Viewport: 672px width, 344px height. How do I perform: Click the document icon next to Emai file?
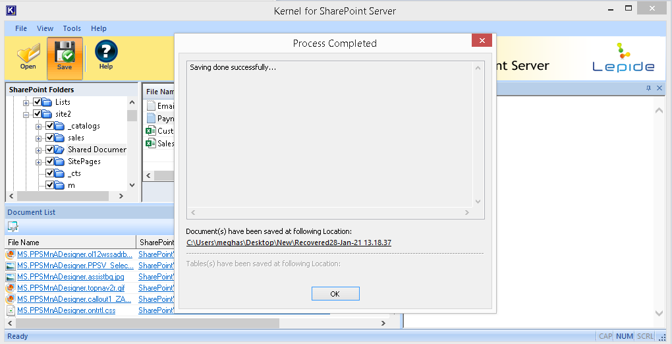[x=151, y=105]
